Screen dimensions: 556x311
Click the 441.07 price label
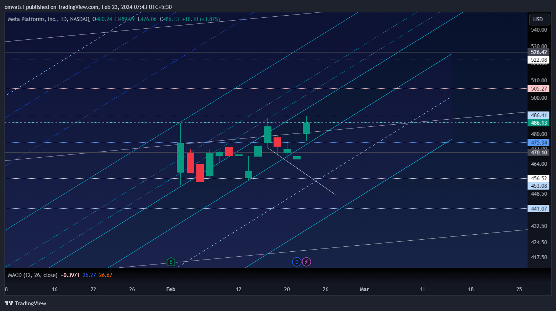(x=539, y=209)
